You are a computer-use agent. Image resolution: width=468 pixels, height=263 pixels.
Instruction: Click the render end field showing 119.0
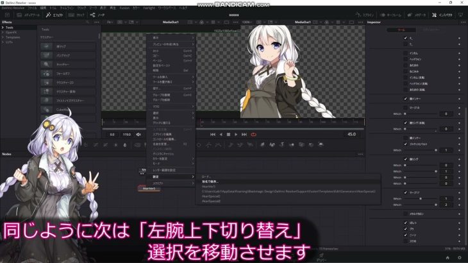point(127,135)
